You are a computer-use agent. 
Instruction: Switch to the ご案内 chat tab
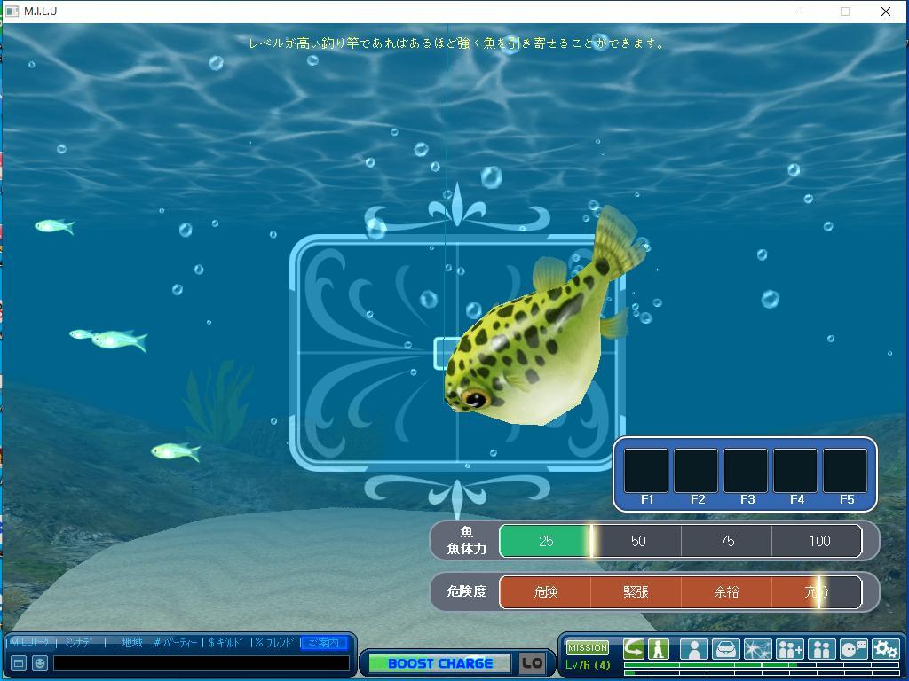323,643
